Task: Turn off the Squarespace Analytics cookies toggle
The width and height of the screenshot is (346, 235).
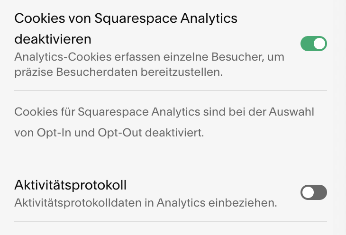Action: tap(314, 44)
